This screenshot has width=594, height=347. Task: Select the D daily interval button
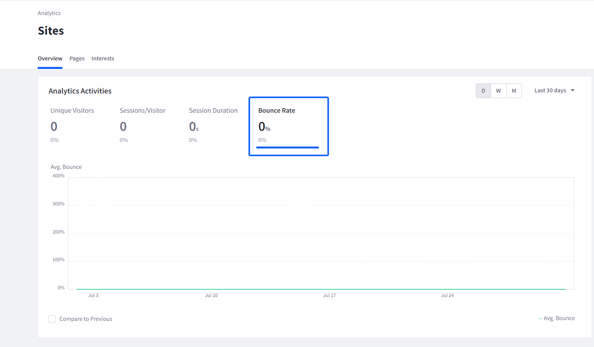click(483, 91)
